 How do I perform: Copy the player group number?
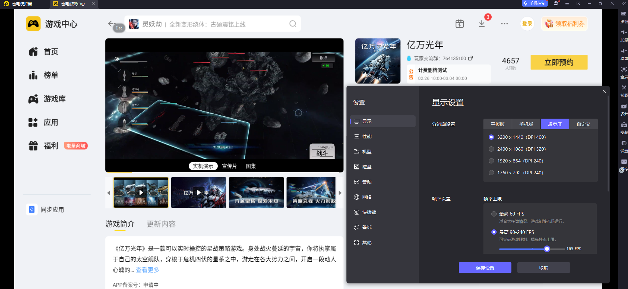(x=471, y=58)
